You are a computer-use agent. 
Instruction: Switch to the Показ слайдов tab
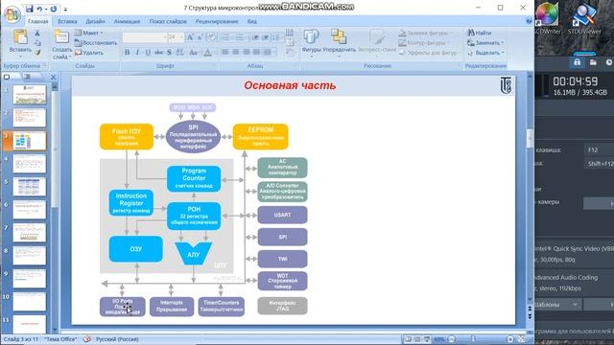(168, 21)
